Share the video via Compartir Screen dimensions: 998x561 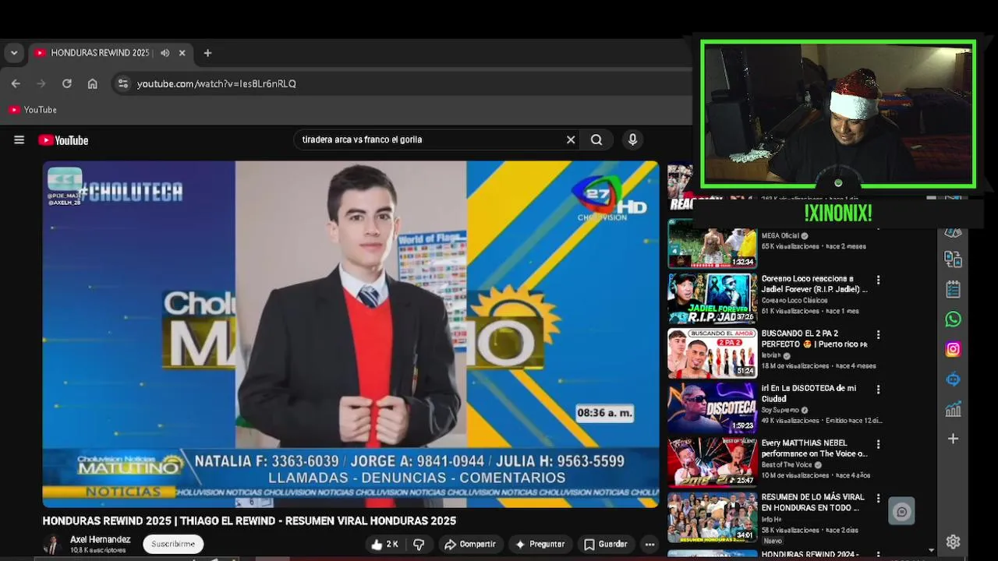tap(470, 544)
